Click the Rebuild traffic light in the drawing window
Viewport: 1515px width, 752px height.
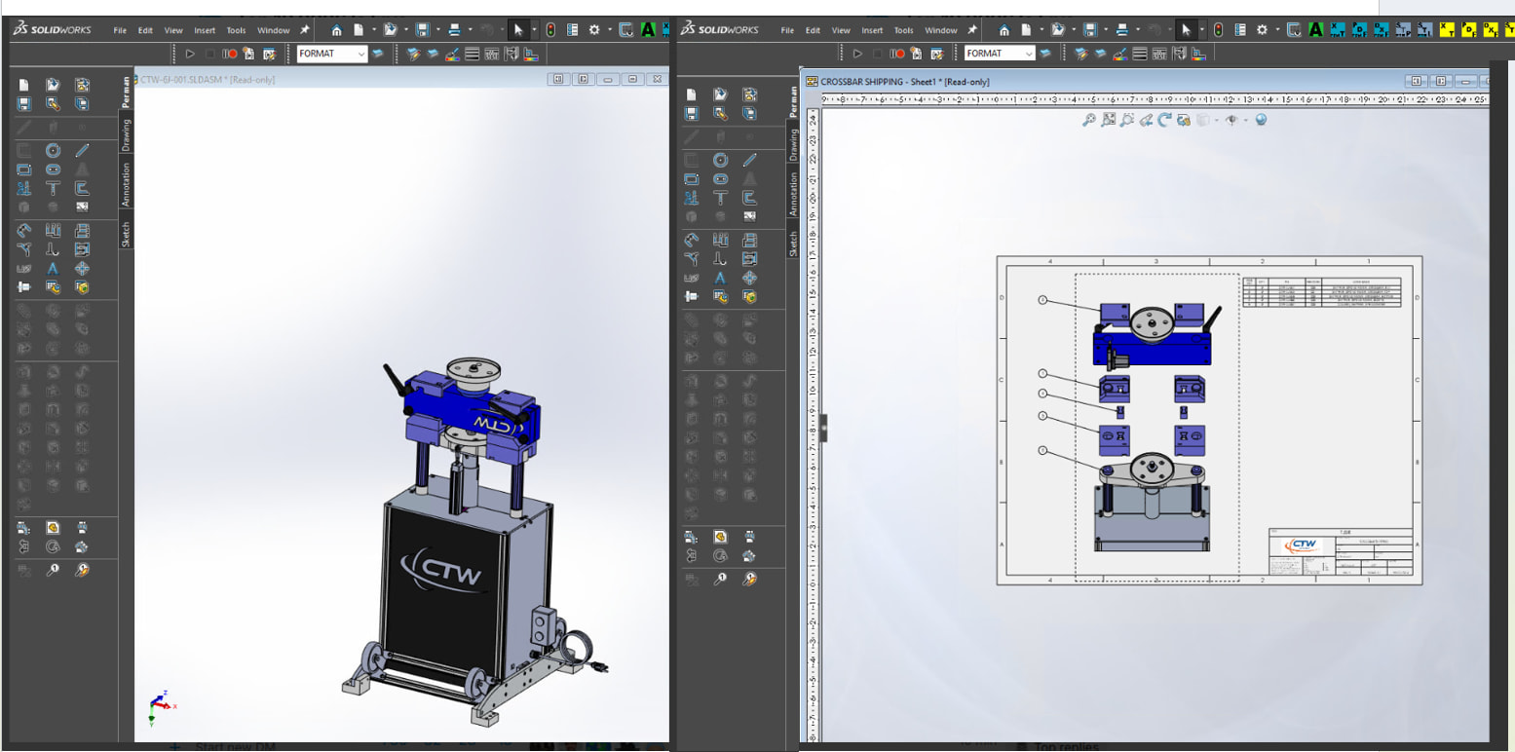(x=1218, y=30)
